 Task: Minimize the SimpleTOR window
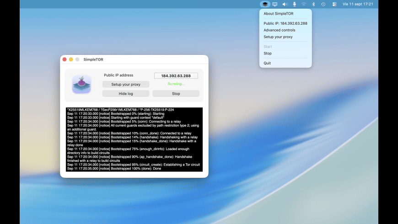tap(71, 59)
